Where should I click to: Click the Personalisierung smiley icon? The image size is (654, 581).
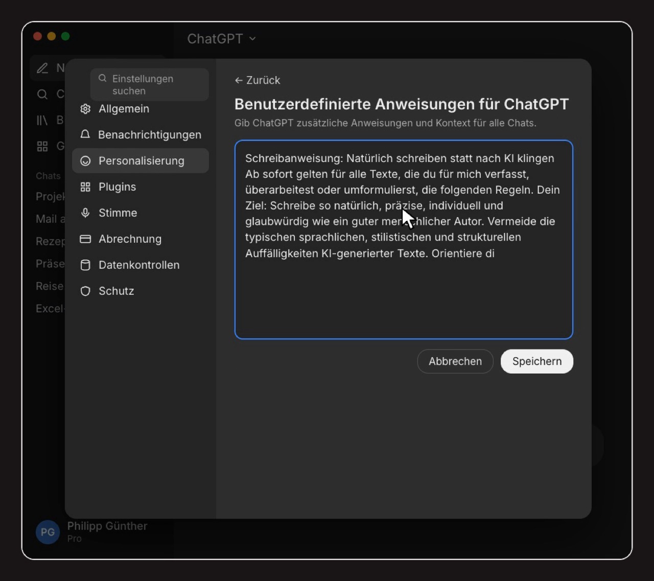[x=85, y=161]
